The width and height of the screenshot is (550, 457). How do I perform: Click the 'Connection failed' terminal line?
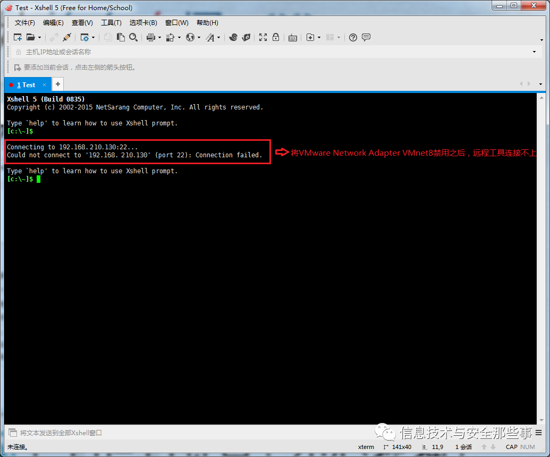[x=134, y=155]
